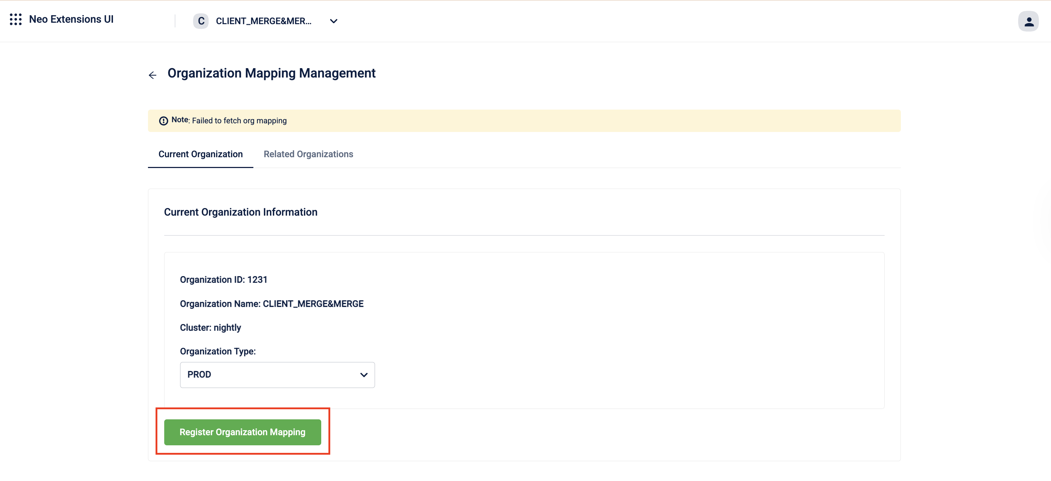
Task: Click the 'Failed to fetch org mapping' note
Action: tap(239, 121)
